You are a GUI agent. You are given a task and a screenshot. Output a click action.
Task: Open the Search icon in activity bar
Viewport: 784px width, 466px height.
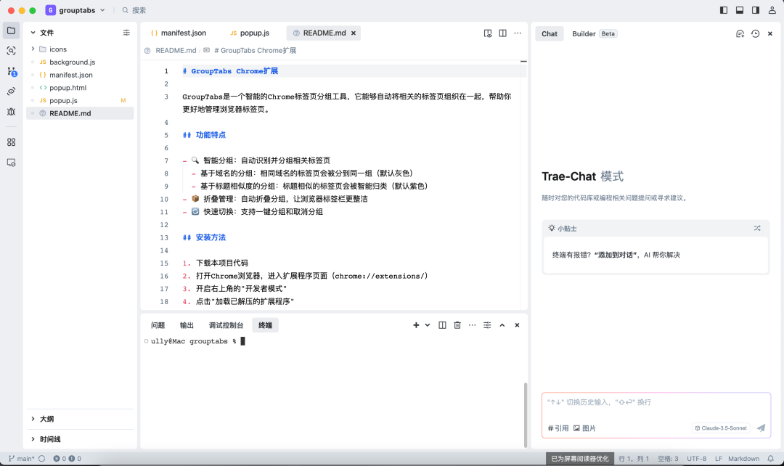[11, 51]
